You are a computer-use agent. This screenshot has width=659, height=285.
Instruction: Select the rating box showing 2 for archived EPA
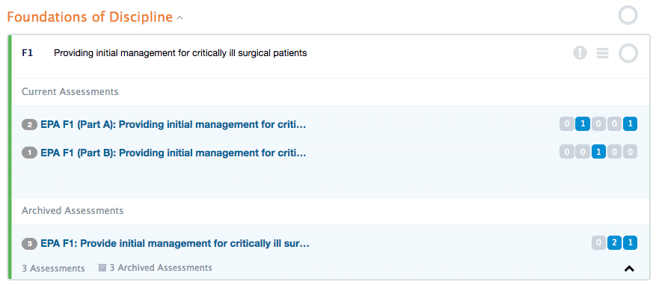tap(614, 242)
